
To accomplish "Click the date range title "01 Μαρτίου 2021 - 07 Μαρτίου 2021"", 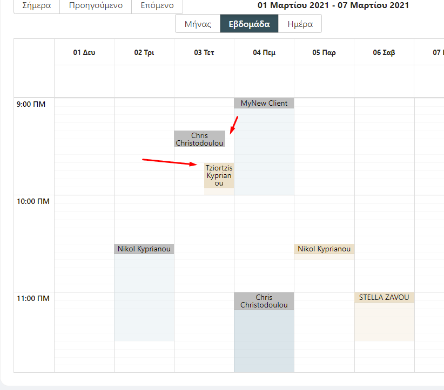I will 333,5.
